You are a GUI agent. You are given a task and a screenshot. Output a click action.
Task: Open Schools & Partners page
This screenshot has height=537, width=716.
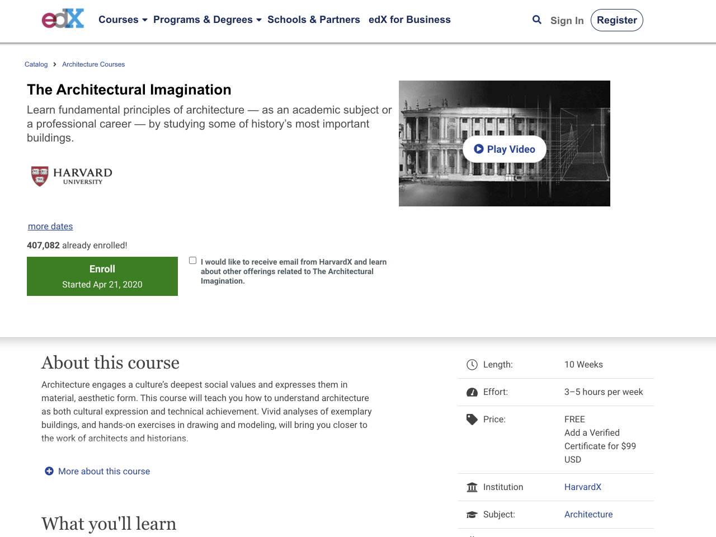(314, 20)
